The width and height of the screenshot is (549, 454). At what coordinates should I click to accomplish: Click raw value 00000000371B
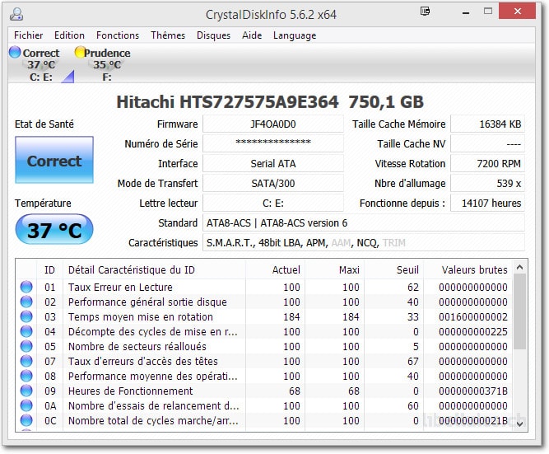(473, 391)
